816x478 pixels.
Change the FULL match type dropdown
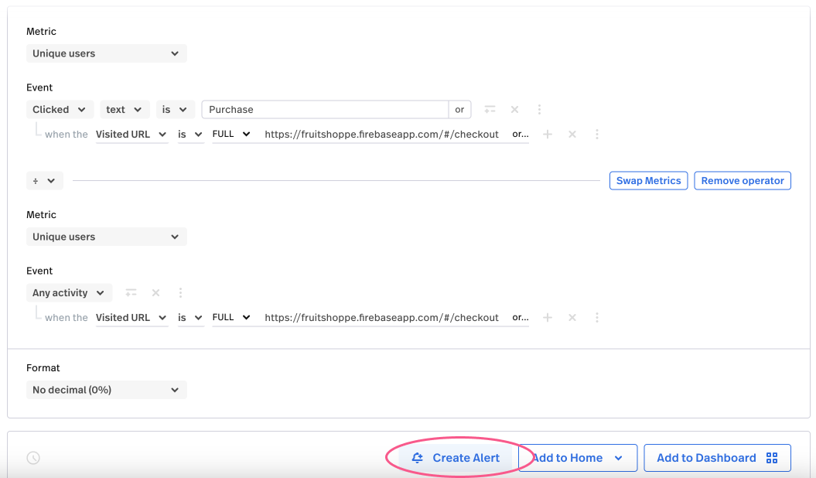(x=231, y=134)
